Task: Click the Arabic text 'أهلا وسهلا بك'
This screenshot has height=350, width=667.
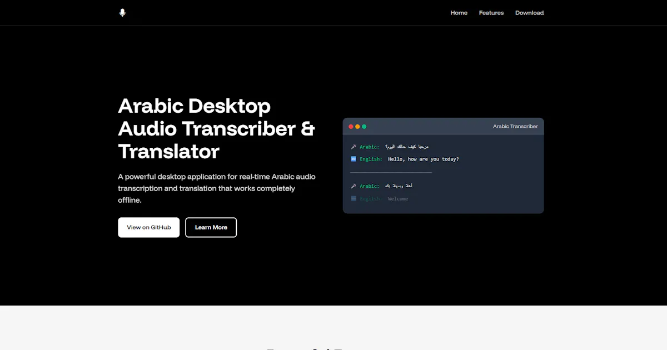Action: (x=399, y=186)
